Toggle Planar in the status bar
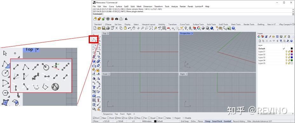Image resolution: width=295 pixels, height=123 pixels. click(x=200, y=121)
